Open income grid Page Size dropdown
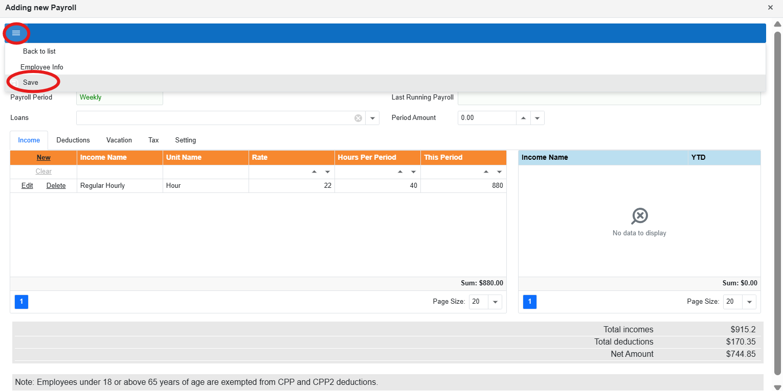 495,302
